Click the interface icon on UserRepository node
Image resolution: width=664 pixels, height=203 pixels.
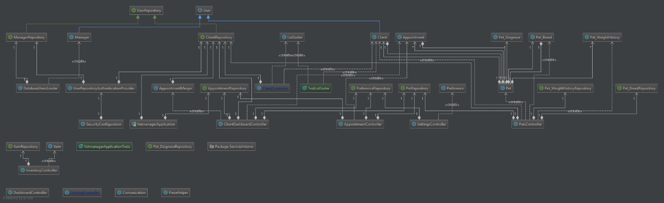[134, 10]
